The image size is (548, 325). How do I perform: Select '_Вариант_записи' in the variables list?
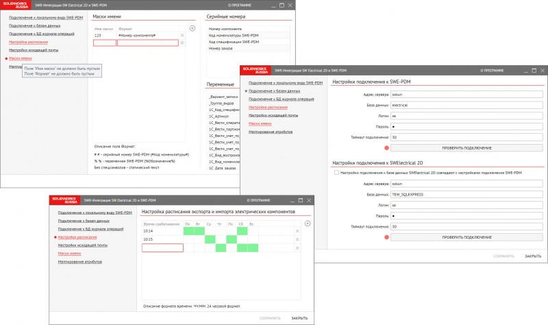point(224,97)
